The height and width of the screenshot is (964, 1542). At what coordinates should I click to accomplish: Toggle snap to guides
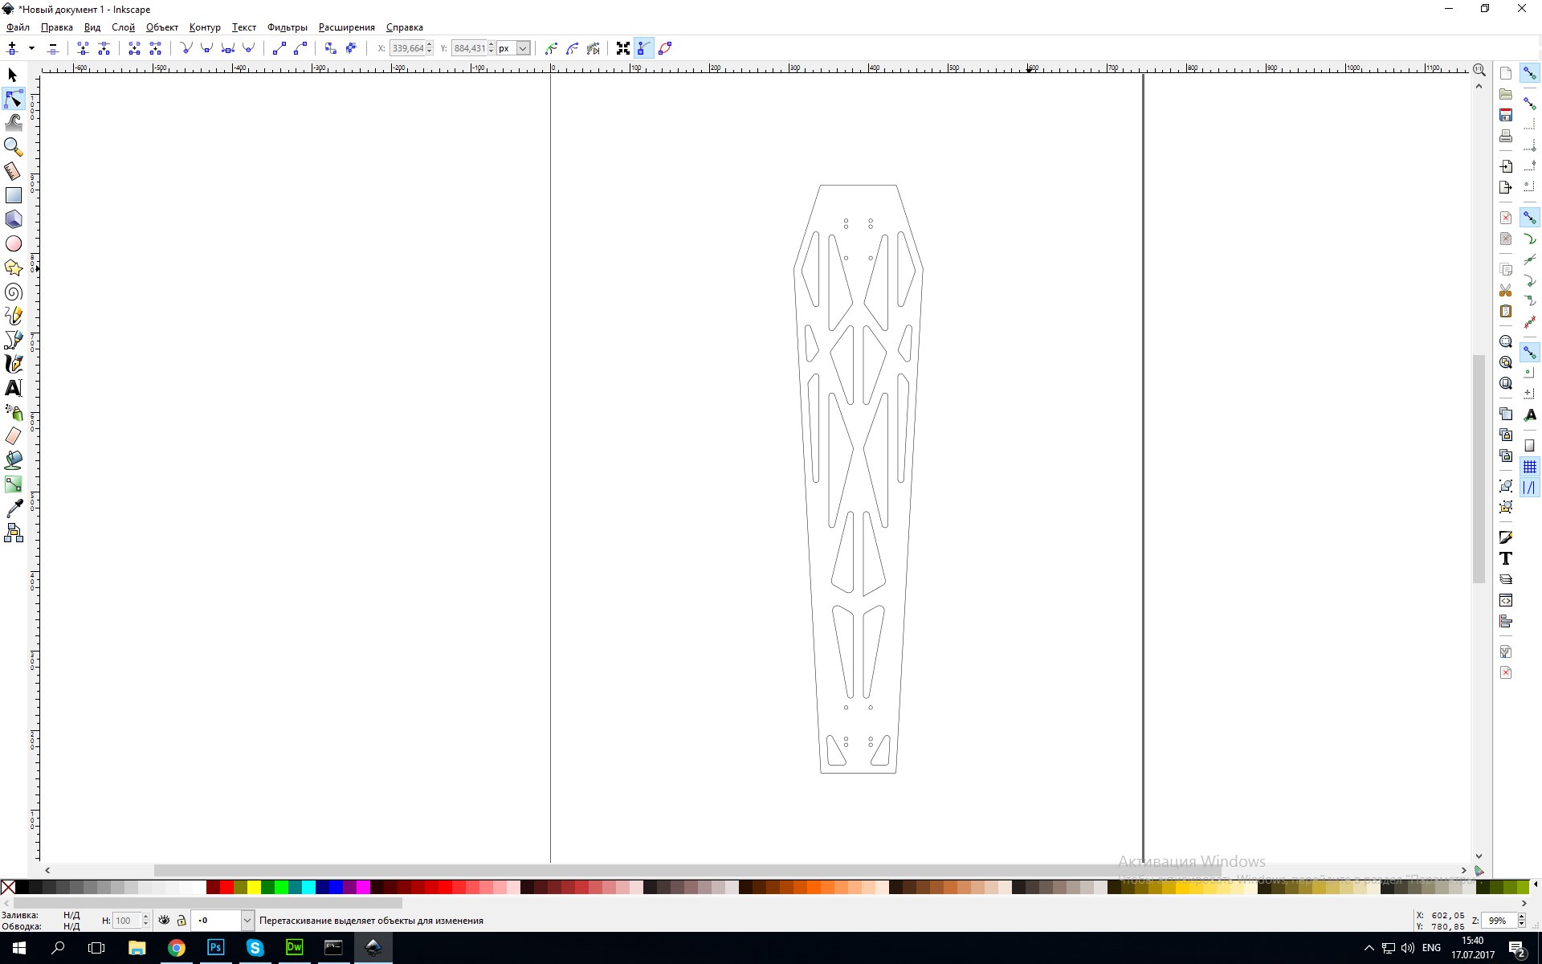pyautogui.click(x=1530, y=488)
